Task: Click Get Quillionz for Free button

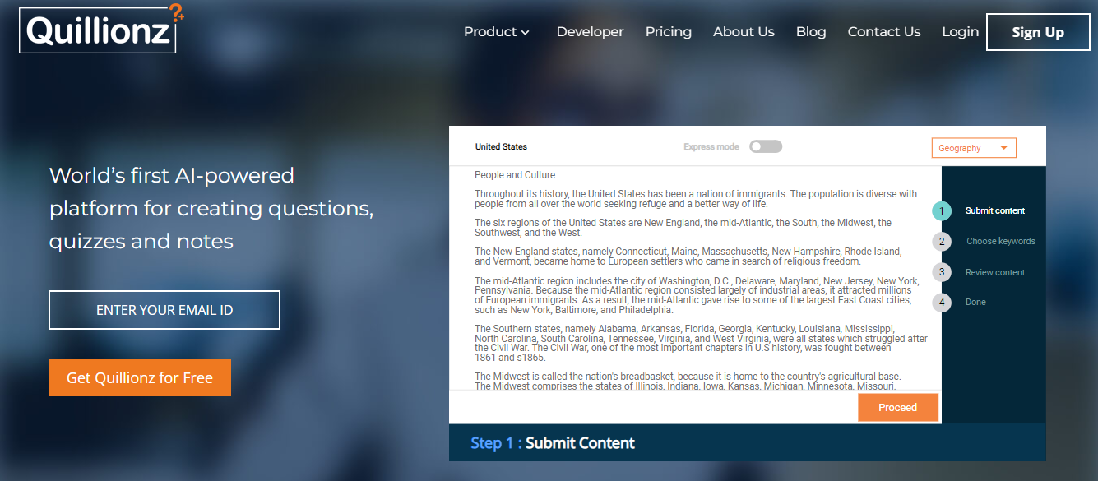Action: tap(140, 377)
